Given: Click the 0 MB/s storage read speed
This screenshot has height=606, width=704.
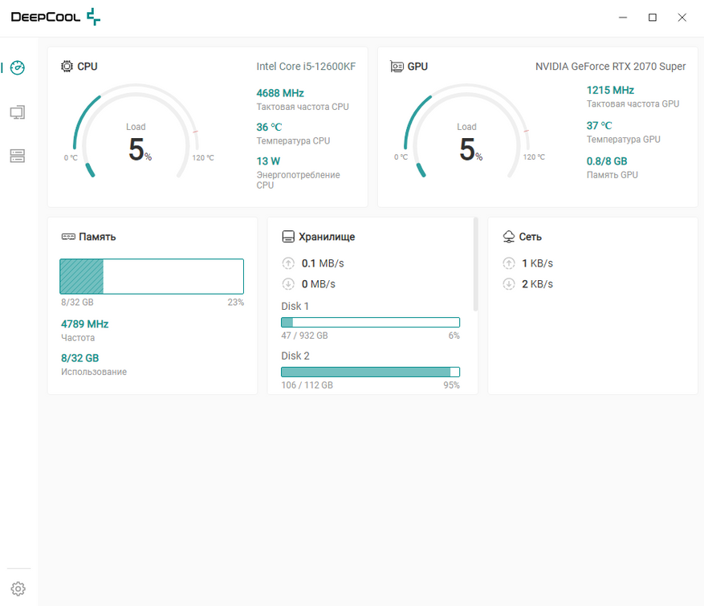Looking at the screenshot, I should [x=319, y=283].
